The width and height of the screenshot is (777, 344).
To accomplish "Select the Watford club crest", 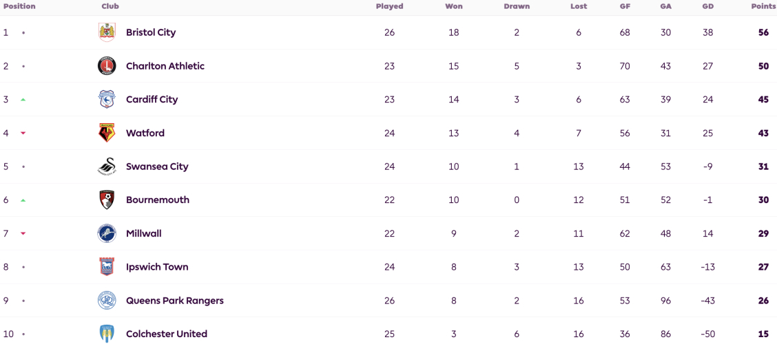I will [107, 133].
